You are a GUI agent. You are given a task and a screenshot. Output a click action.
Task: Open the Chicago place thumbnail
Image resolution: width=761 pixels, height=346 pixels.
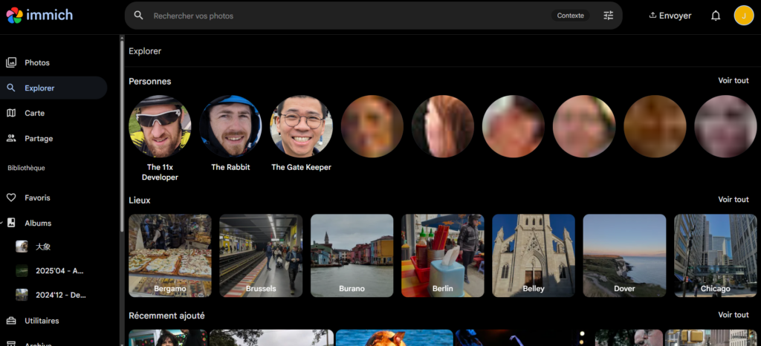tap(716, 255)
